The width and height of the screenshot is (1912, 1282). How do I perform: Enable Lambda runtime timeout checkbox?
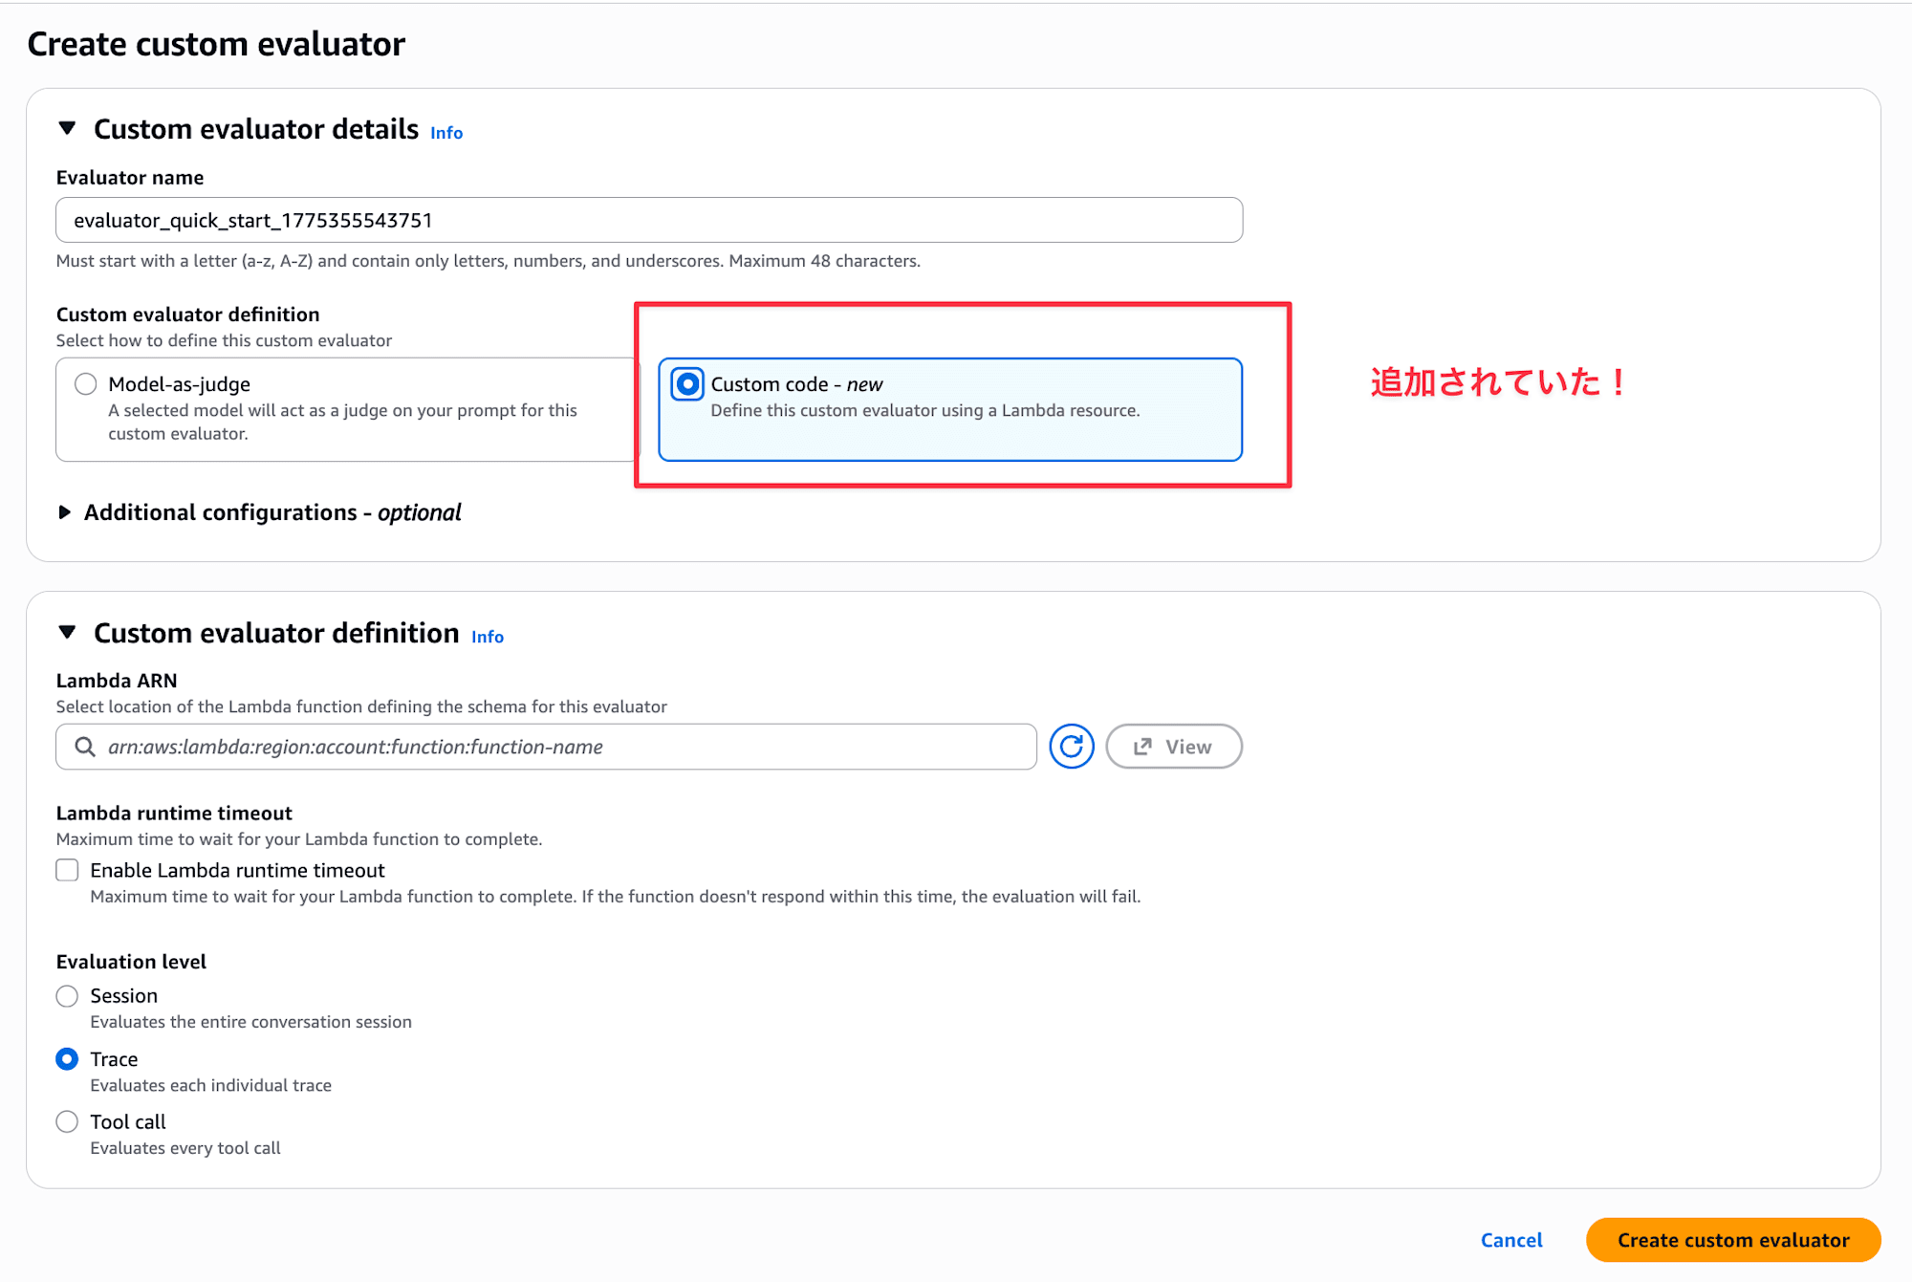67,870
